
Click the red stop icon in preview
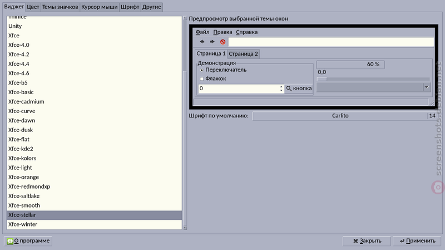223,42
